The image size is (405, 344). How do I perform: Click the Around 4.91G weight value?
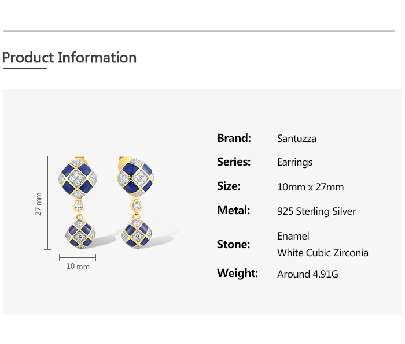tap(307, 274)
